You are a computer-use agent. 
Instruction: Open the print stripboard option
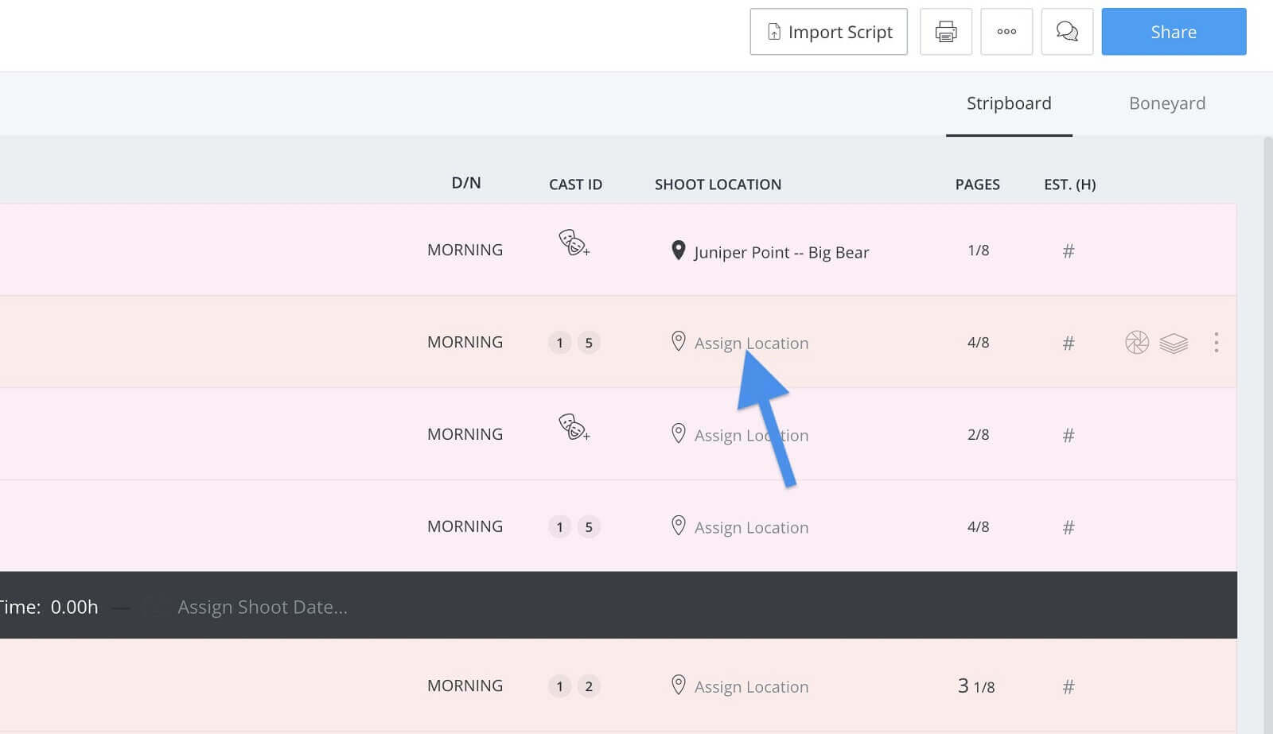(x=946, y=32)
